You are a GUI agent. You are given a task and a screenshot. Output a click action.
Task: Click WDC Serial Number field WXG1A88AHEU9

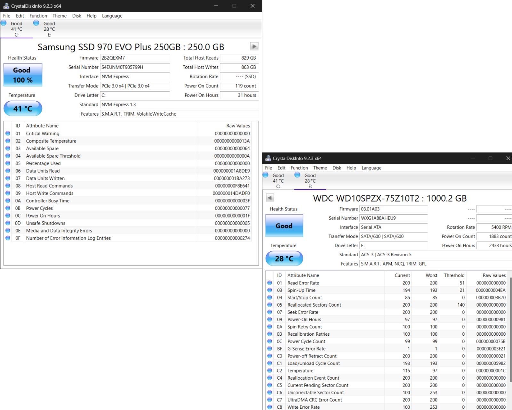coord(394,218)
